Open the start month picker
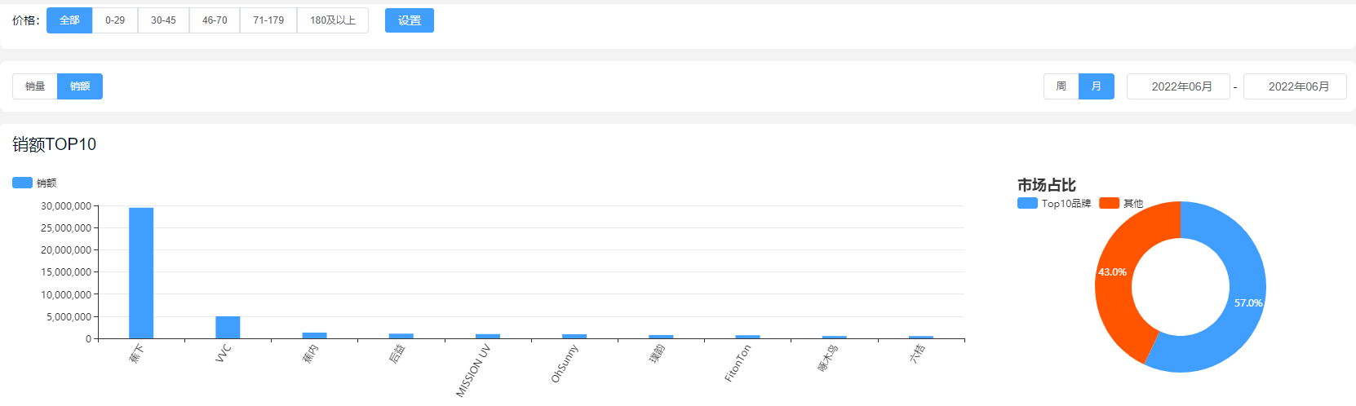Image resolution: width=1356 pixels, height=406 pixels. coord(1178,86)
